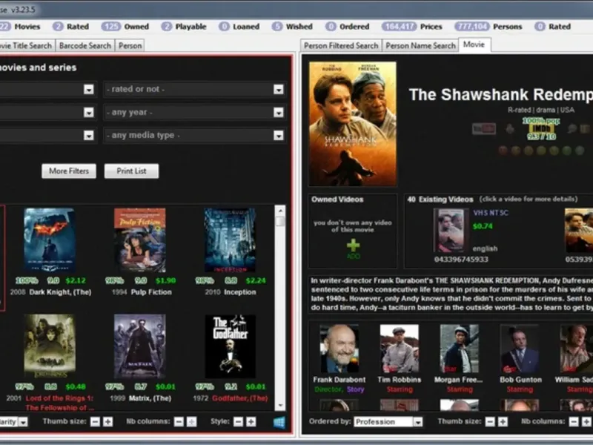Increase thumb size in movie list panel
Image resolution: width=593 pixels, height=445 pixels.
click(107, 421)
